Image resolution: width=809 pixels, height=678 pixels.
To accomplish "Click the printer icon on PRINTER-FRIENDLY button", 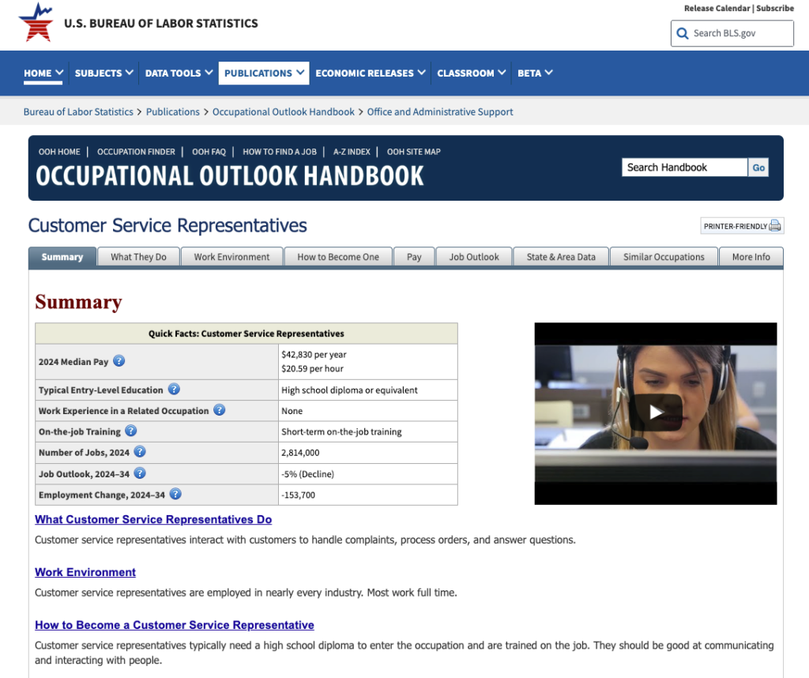I will point(774,225).
